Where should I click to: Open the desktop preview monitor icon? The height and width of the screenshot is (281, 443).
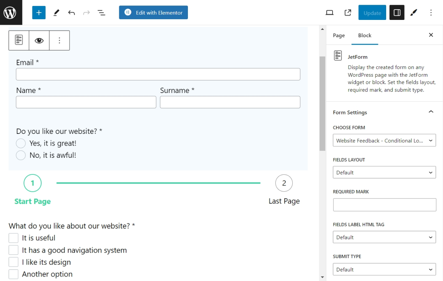[329, 12]
